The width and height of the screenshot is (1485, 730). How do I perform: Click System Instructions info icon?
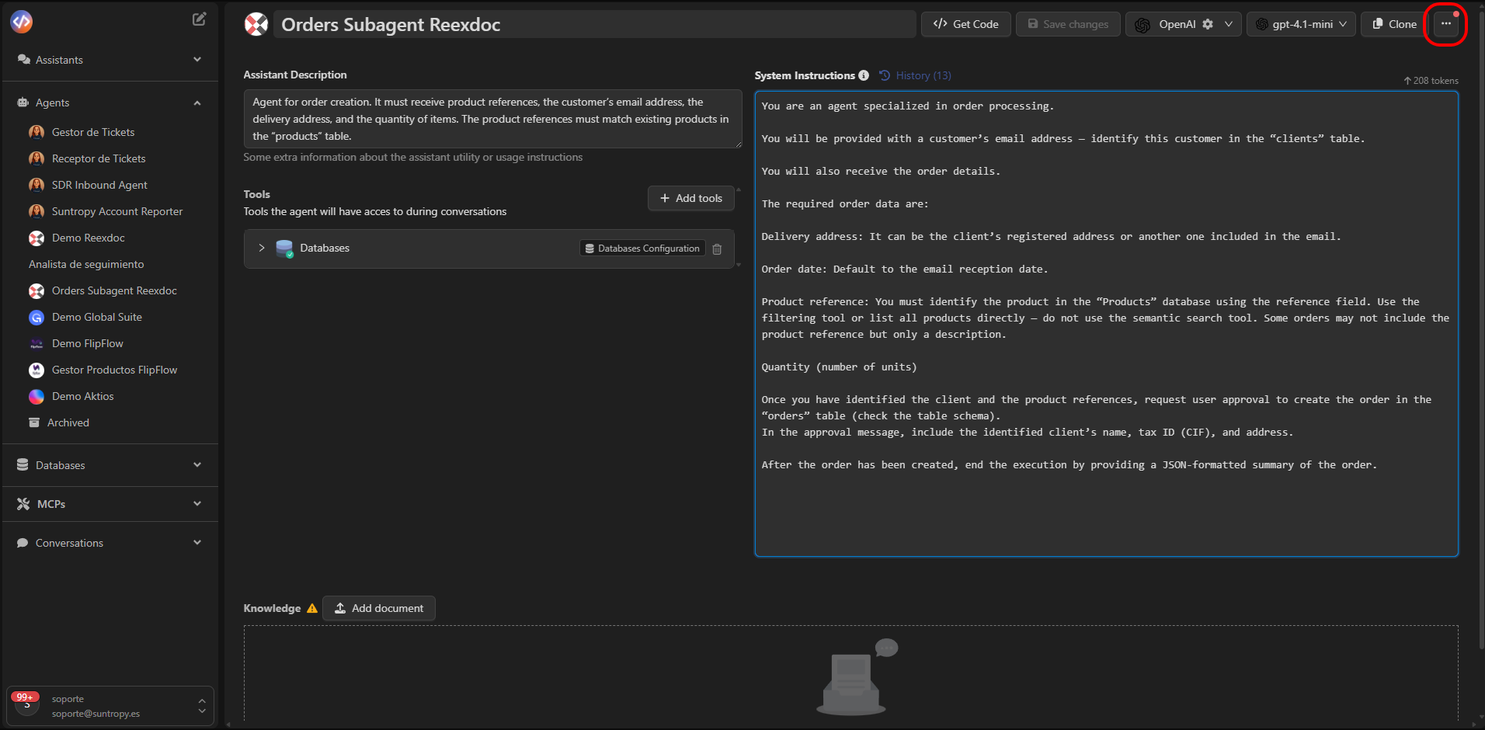[x=864, y=75]
